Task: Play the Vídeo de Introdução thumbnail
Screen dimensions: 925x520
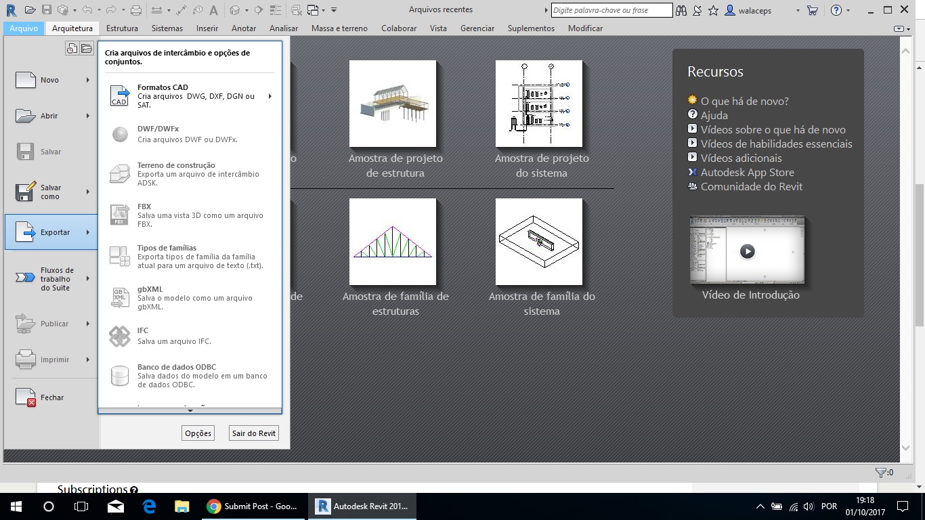Action: coord(747,251)
